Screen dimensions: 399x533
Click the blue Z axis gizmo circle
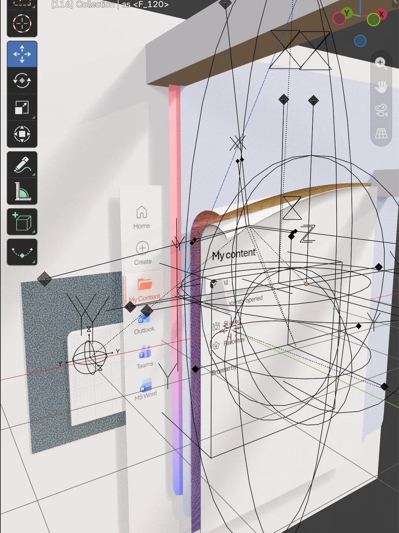[x=360, y=41]
